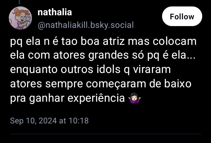211x143 pixels.
Task: Click the shrugging woman emoji
Action: [x=134, y=98]
